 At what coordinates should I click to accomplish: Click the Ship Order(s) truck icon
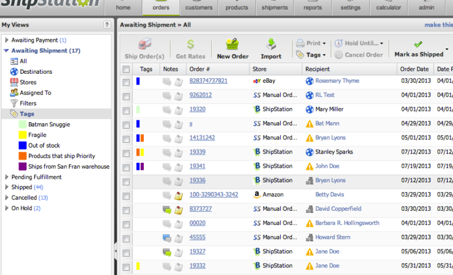point(145,45)
